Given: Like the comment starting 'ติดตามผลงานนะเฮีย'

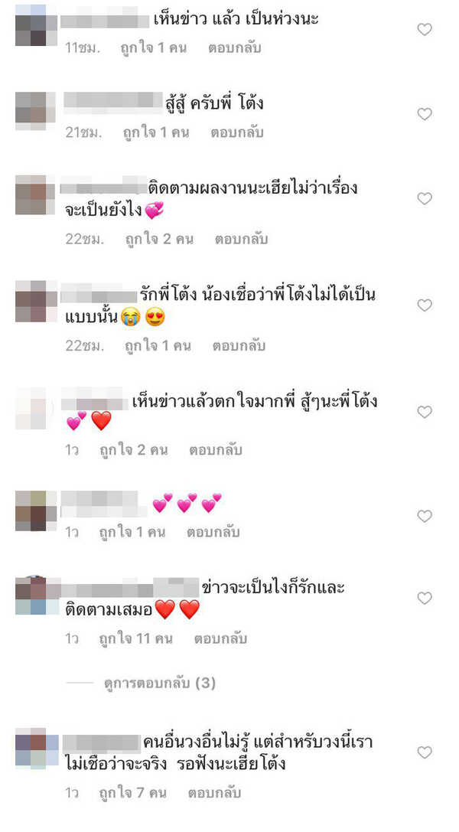Looking at the screenshot, I should coord(425,199).
